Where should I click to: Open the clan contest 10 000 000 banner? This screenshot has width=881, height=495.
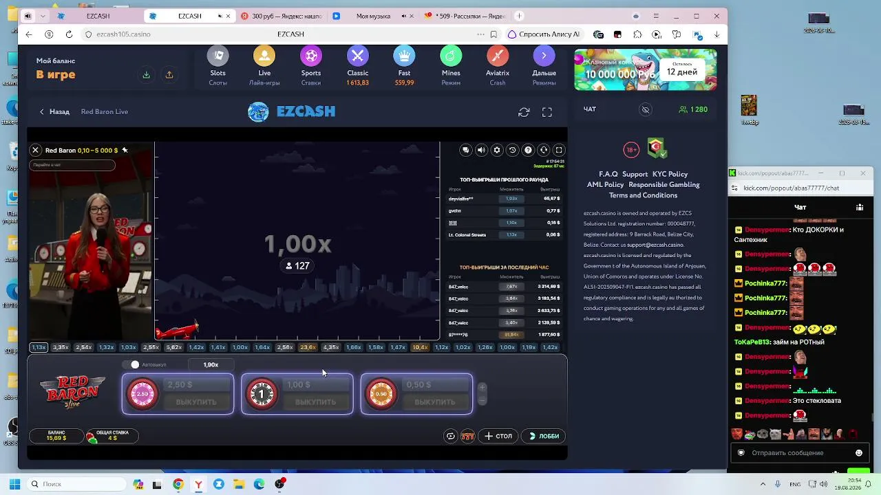pyautogui.click(x=646, y=69)
